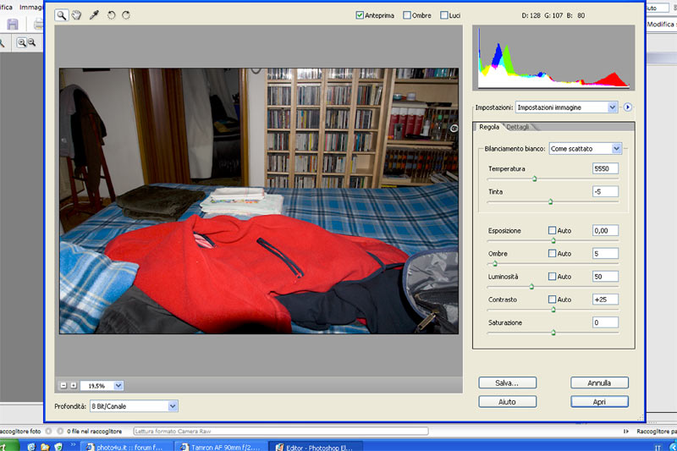
Task: Click the Annulla button
Action: pyautogui.click(x=599, y=382)
